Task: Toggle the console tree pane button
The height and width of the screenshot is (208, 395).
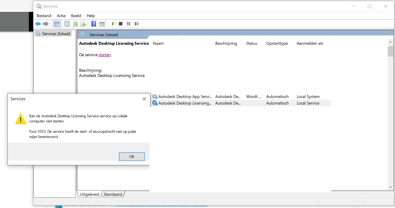Action: point(57,24)
